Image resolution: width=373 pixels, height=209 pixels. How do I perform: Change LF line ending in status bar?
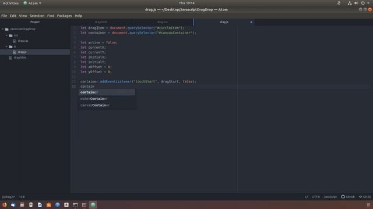pos(306,197)
